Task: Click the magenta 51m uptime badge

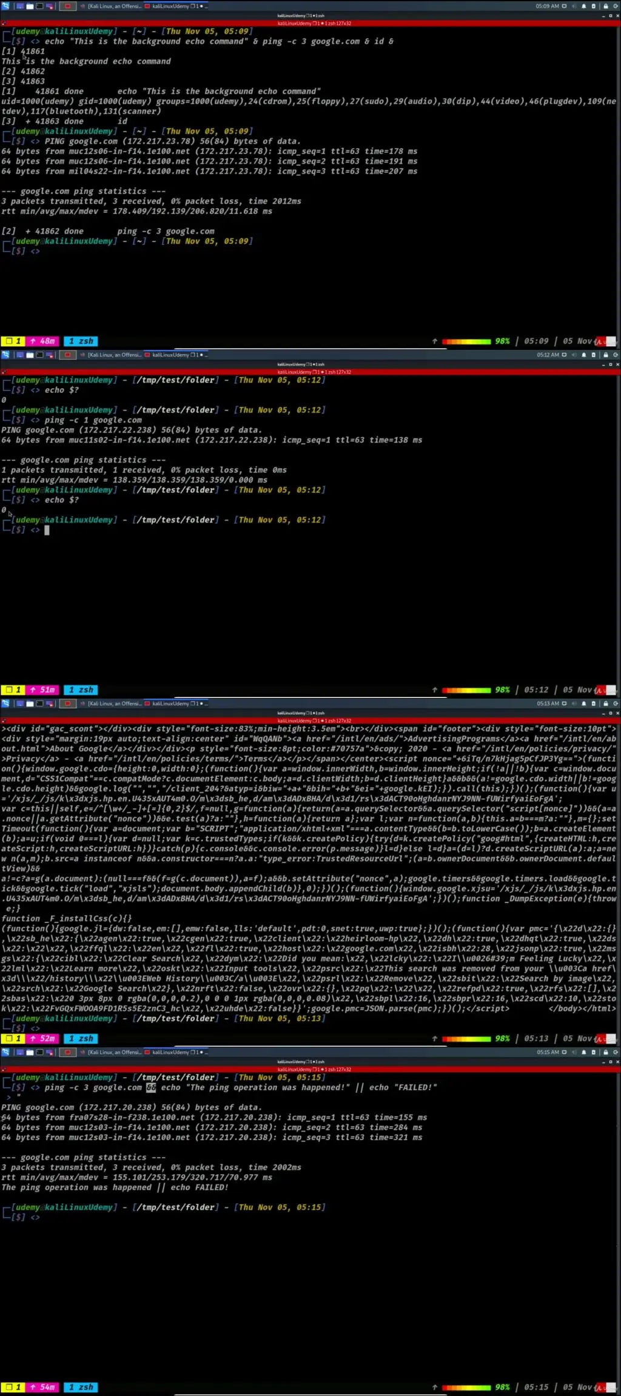Action: (x=42, y=690)
